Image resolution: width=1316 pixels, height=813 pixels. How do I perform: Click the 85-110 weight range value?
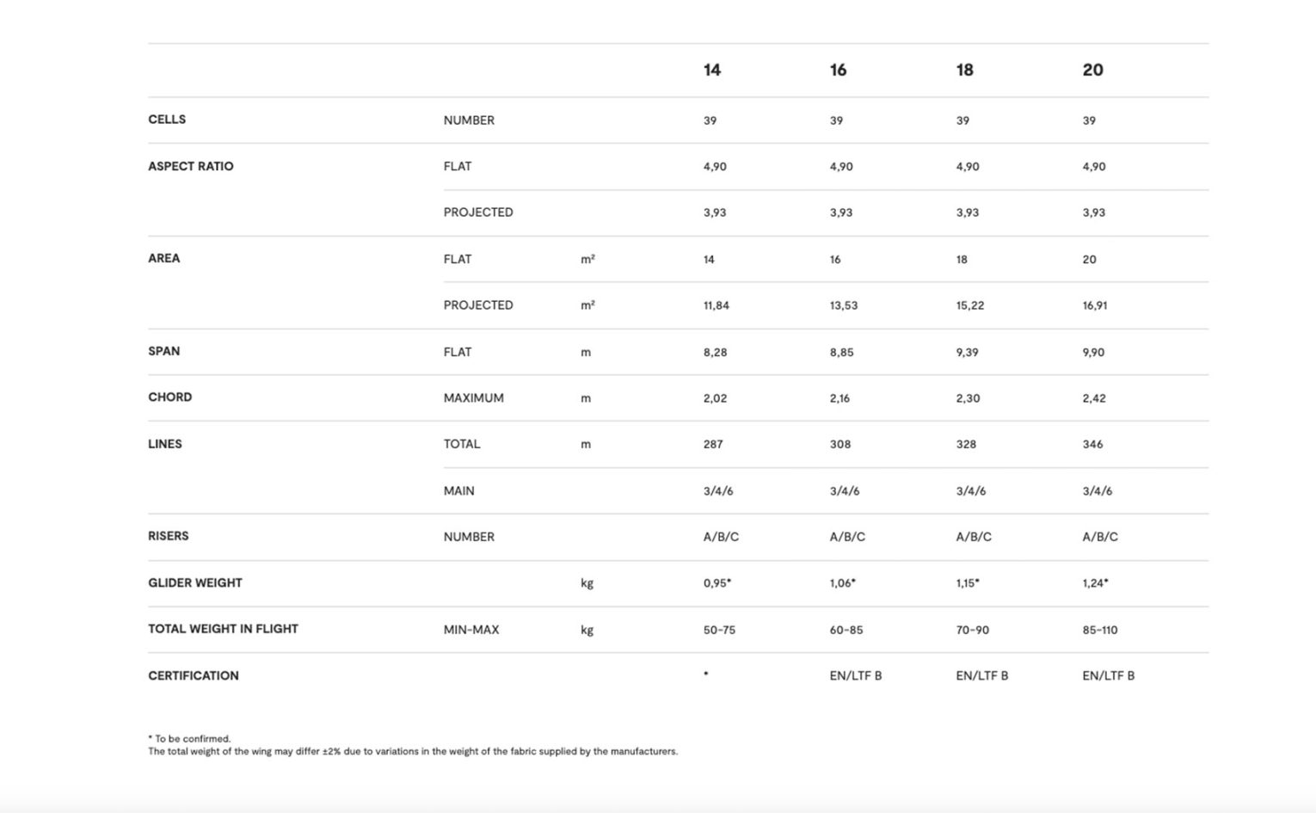pos(1099,630)
